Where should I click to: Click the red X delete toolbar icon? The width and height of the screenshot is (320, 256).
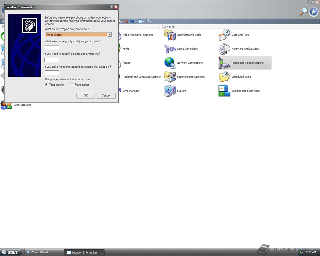click(126, 21)
